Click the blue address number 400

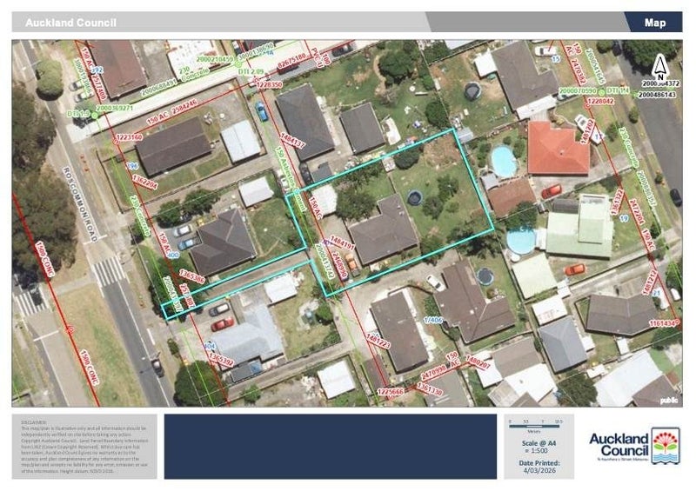[x=174, y=255]
